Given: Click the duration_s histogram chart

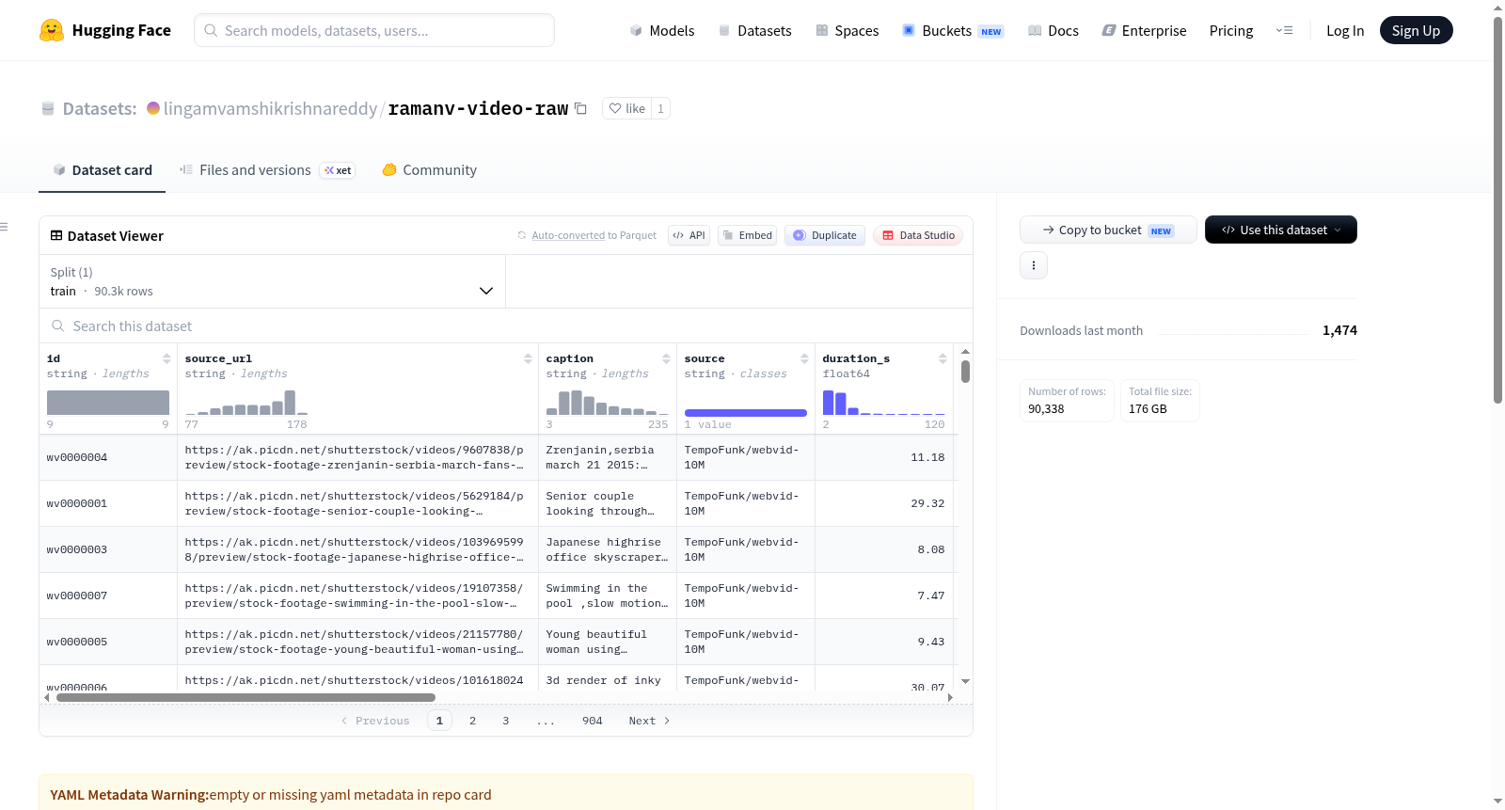Looking at the screenshot, I should coord(883,403).
